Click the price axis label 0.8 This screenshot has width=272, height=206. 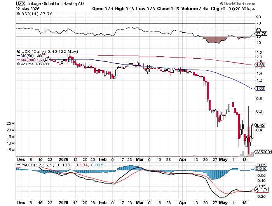point(259,99)
